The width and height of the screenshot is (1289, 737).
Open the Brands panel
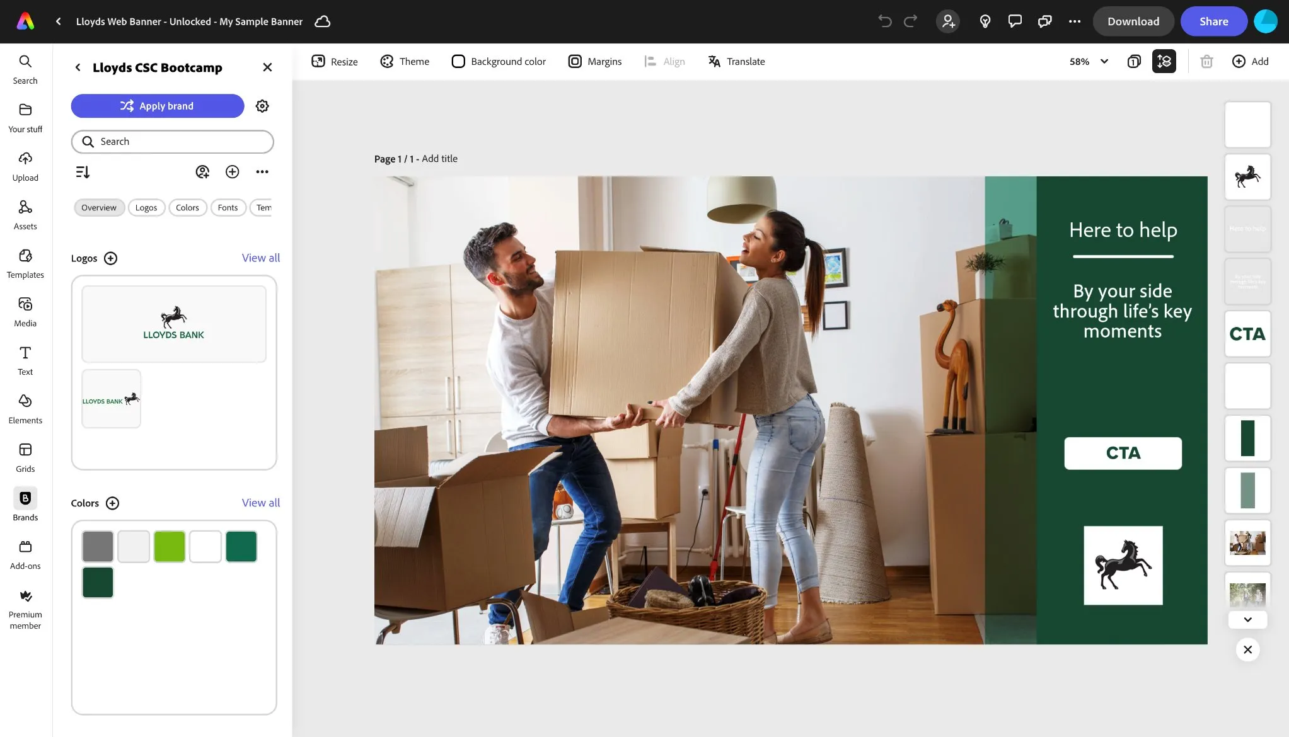(25, 504)
